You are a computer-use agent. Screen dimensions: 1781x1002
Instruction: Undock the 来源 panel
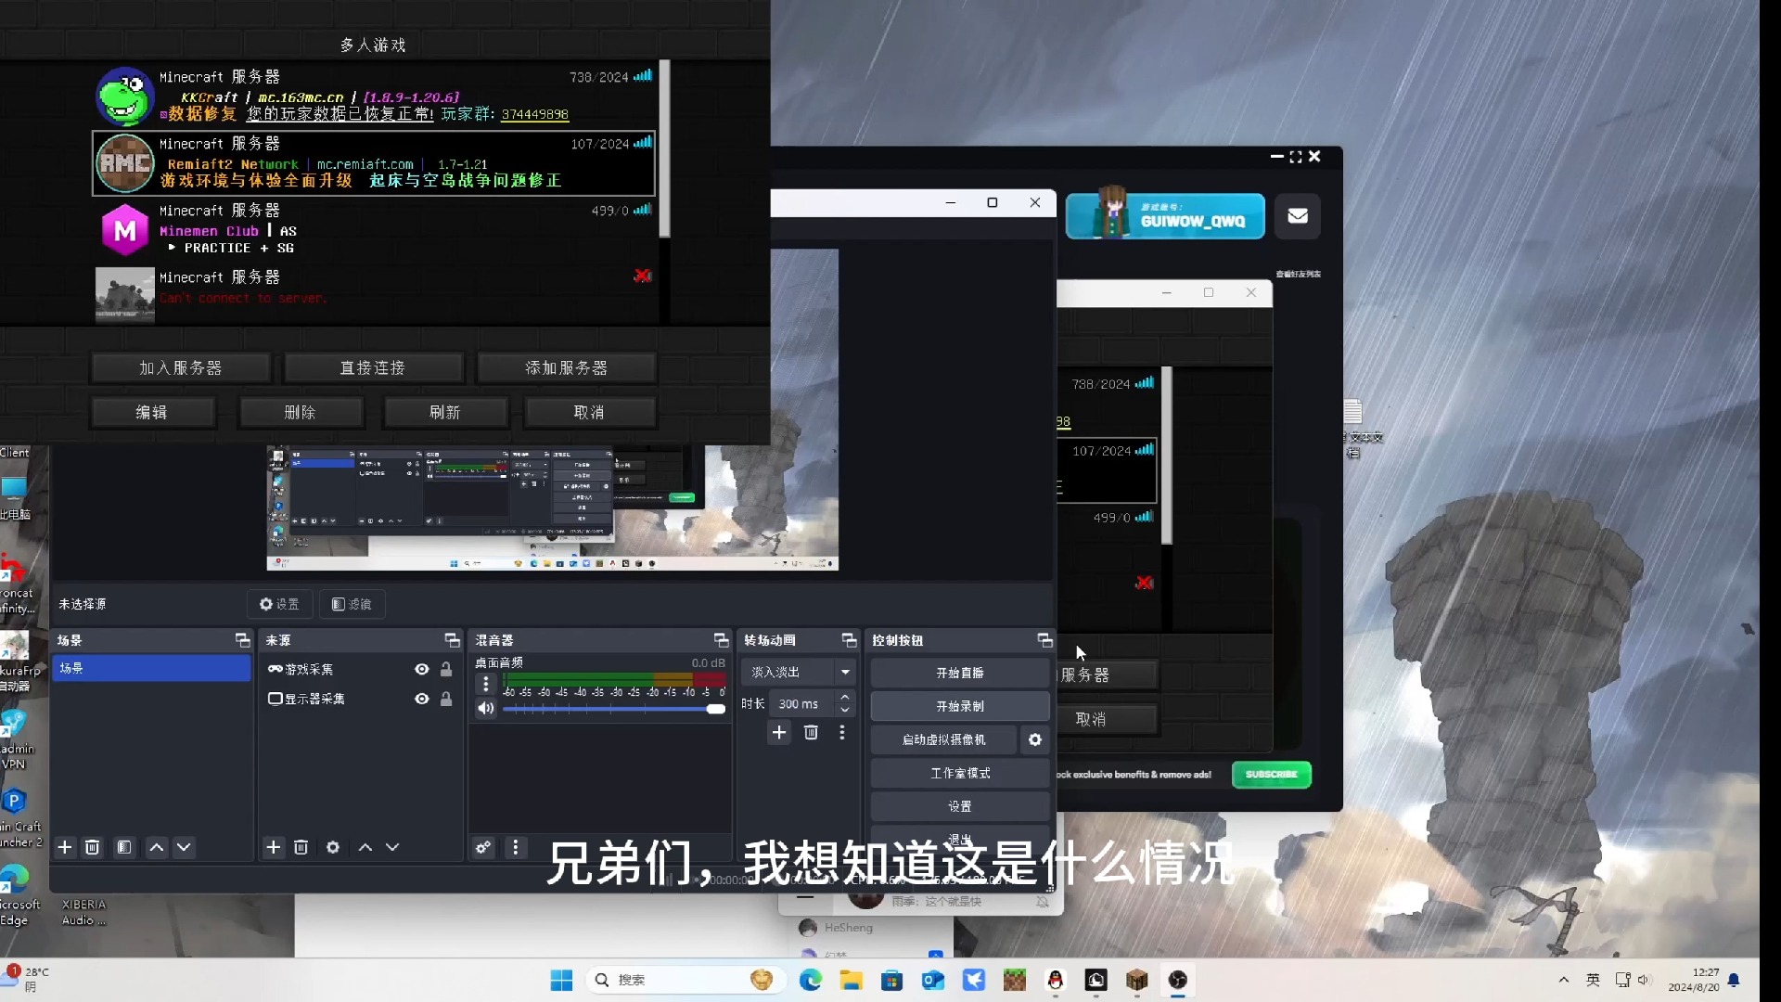(452, 640)
